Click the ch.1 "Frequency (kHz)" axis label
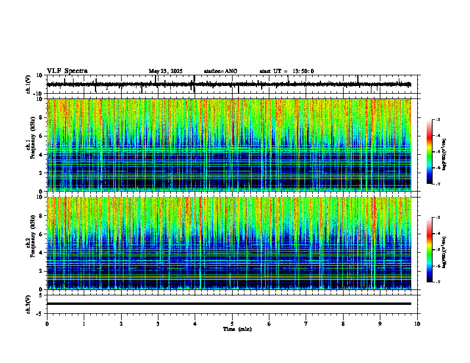 pyautogui.click(x=33, y=138)
